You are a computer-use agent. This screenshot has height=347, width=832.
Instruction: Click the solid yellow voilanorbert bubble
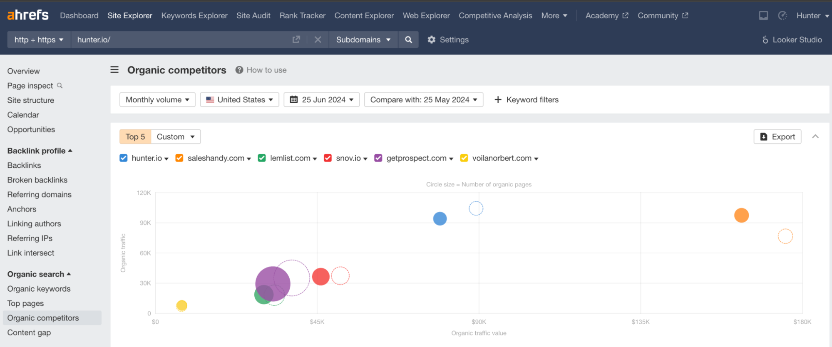(181, 306)
